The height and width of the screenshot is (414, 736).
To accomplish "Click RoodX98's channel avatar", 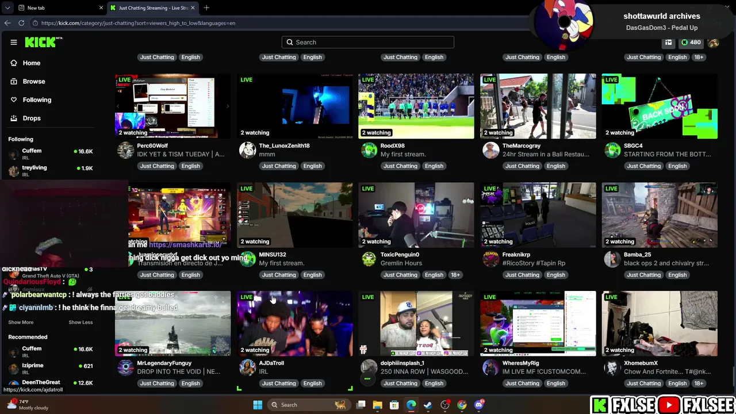I will click(x=369, y=150).
